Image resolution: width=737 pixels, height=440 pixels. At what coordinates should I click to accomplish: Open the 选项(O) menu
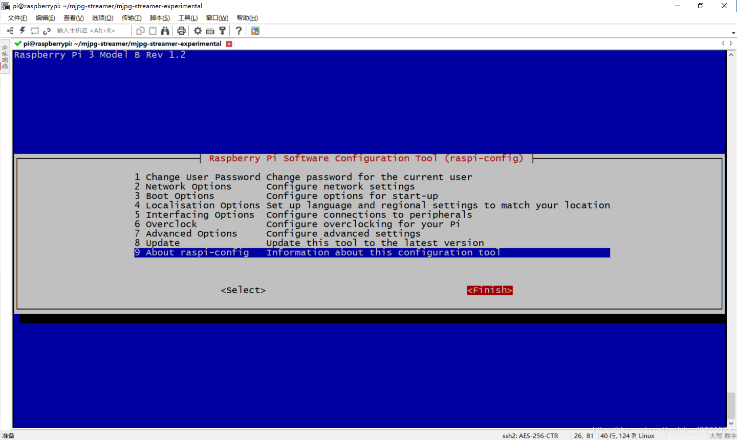coord(102,18)
